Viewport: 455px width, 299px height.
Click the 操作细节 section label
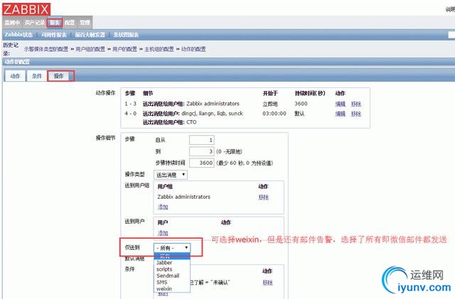[x=106, y=138]
